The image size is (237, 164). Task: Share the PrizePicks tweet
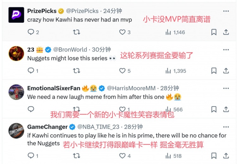(226, 32)
